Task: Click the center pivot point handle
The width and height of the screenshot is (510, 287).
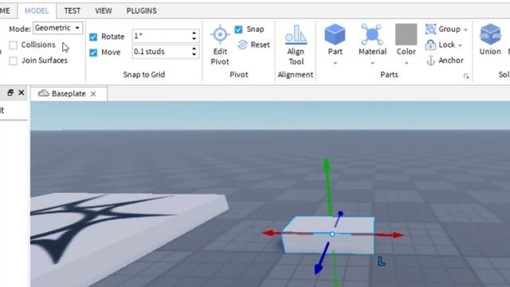Action: pyautogui.click(x=332, y=234)
